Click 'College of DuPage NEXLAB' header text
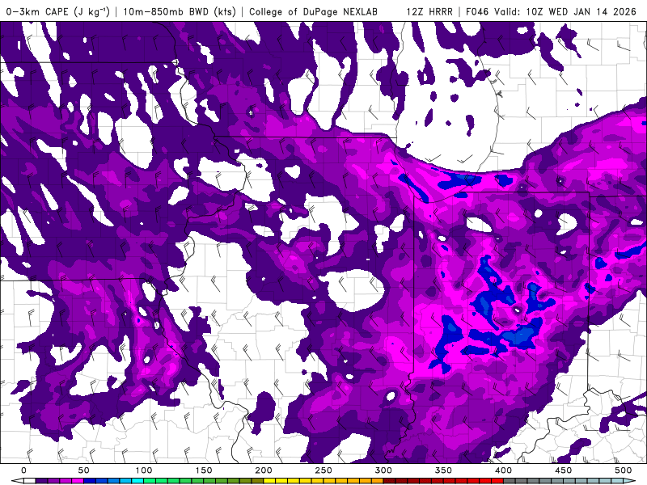The height and width of the screenshot is (485, 647). 313,11
